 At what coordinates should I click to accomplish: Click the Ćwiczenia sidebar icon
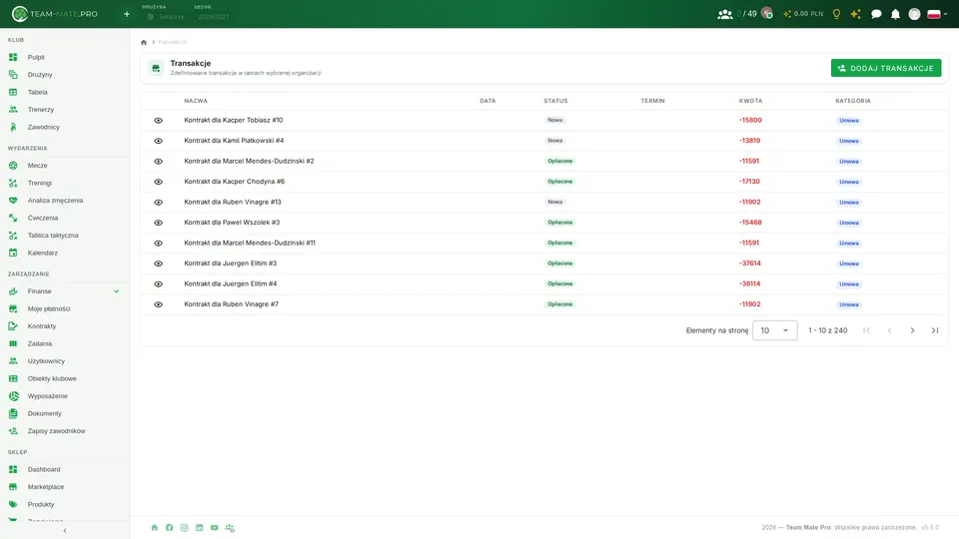(x=13, y=218)
